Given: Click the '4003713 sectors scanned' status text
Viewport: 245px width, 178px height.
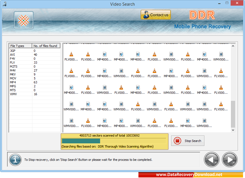Looking at the screenshot, I should pyautogui.click(x=109, y=135).
